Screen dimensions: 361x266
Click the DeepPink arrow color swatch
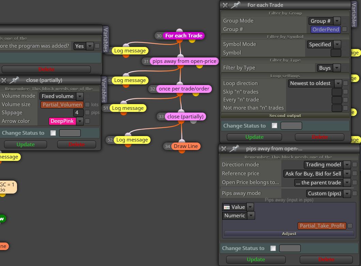click(x=62, y=121)
